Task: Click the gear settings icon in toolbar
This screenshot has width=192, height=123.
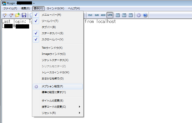Action: (x=138, y=15)
